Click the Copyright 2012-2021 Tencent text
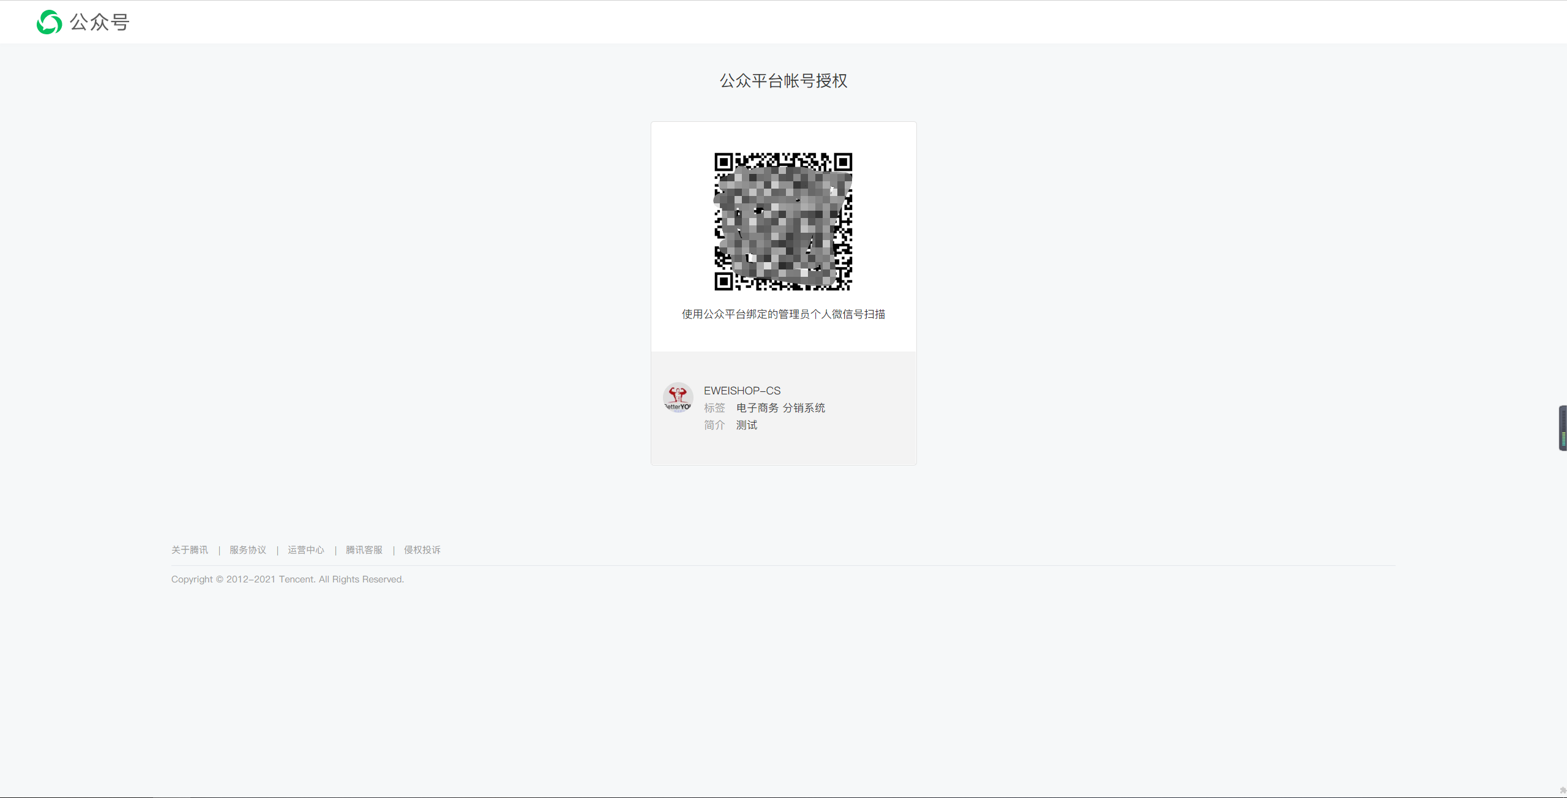The width and height of the screenshot is (1567, 798). point(288,579)
